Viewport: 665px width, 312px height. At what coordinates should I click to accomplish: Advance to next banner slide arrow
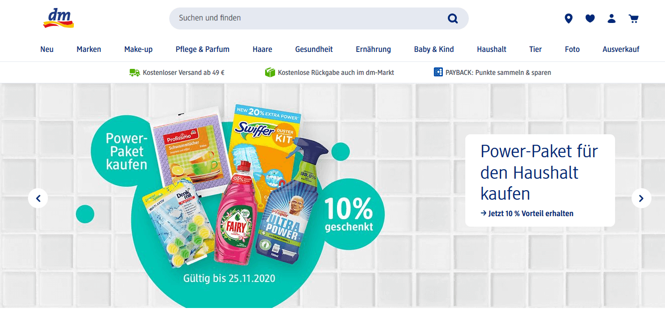641,198
